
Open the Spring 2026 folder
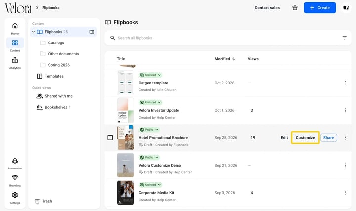[59, 65]
